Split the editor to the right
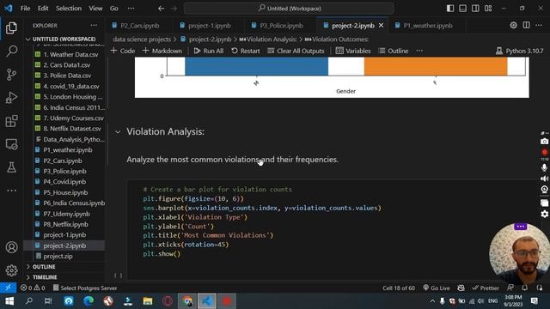The height and width of the screenshot is (309, 550). click(x=526, y=25)
